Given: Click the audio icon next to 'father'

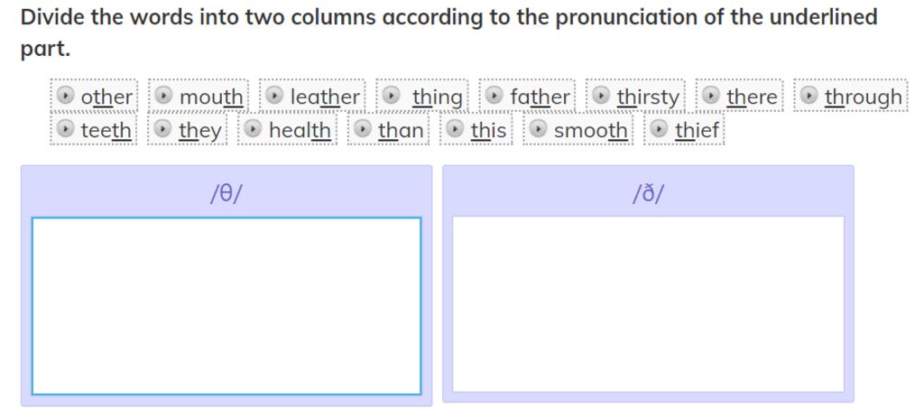Looking at the screenshot, I should (494, 95).
